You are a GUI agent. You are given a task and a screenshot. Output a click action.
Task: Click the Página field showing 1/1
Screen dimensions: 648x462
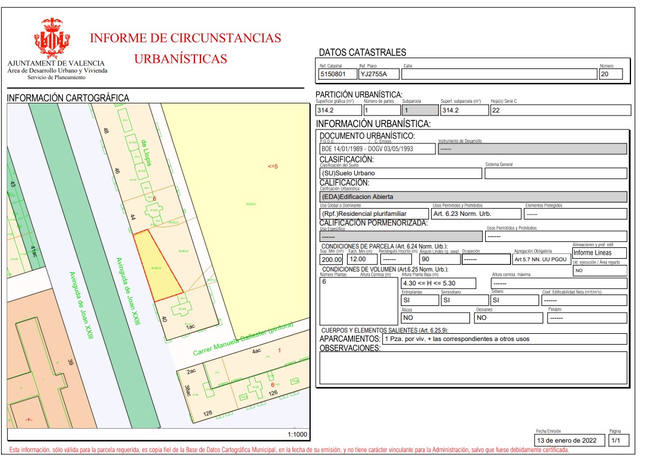point(619,440)
